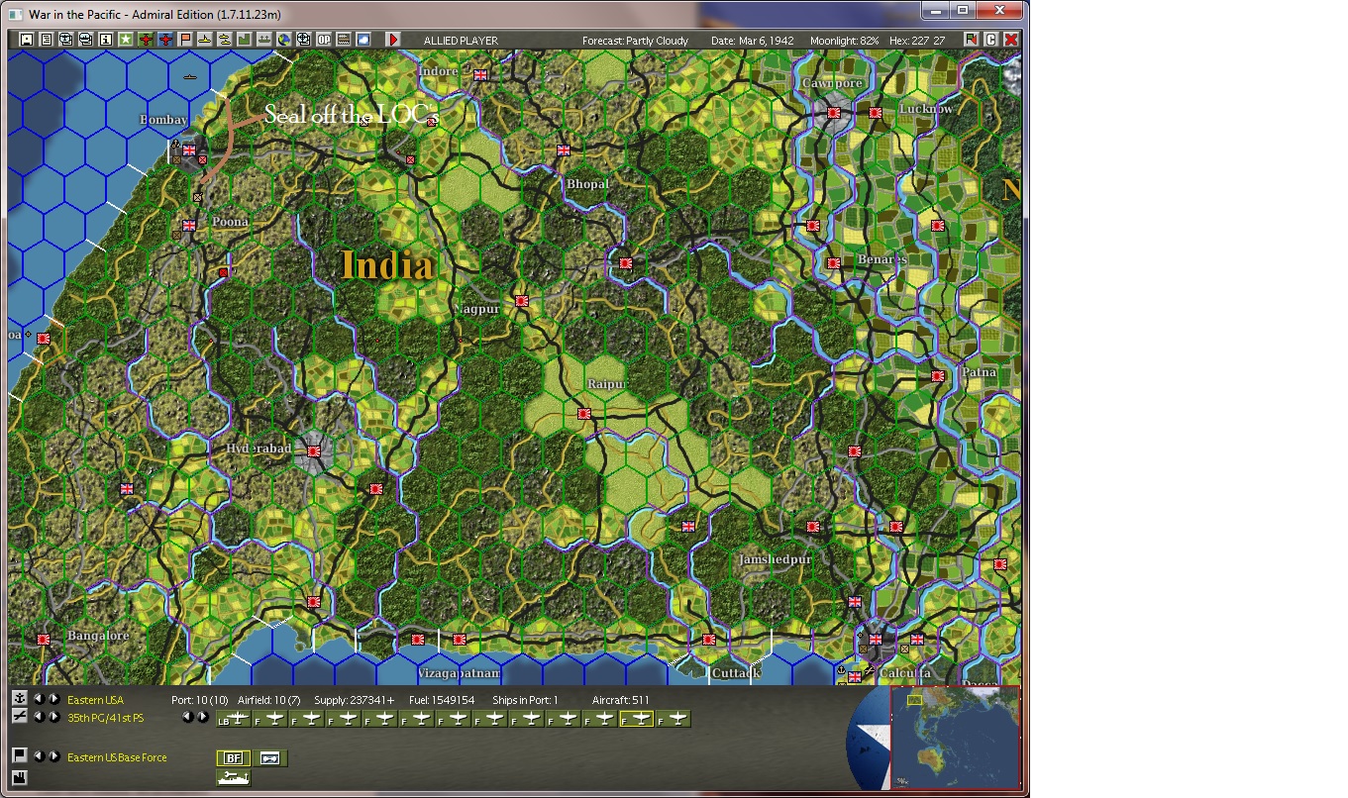Click the OP toolbar icon
The image size is (1348, 798).
pos(324,40)
